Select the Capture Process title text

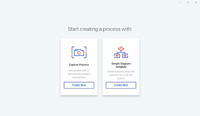tap(79, 65)
